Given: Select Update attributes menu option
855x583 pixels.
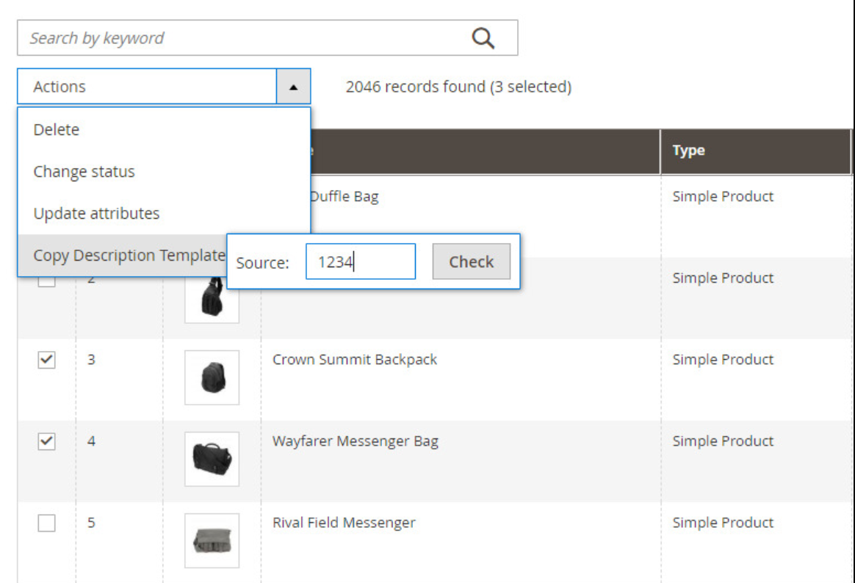Looking at the screenshot, I should tap(96, 214).
